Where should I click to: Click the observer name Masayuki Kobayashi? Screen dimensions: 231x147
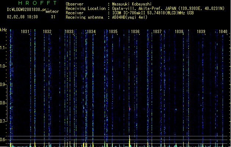131,4
